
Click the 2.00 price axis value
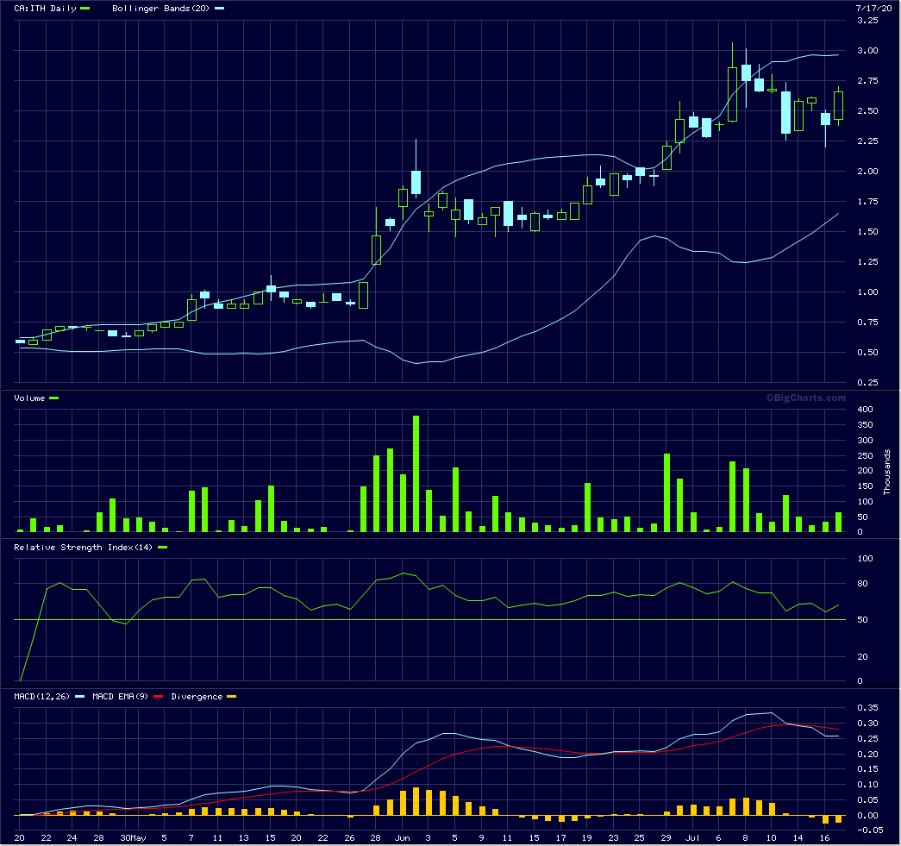pos(867,172)
